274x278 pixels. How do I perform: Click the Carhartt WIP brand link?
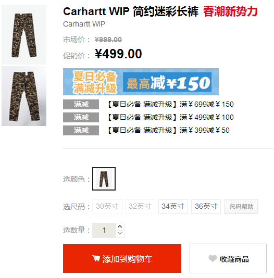pos(84,24)
